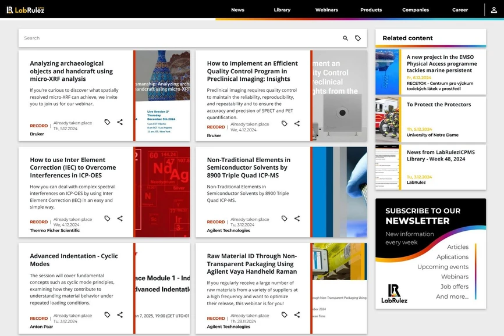Open 'News from LabRulezICPMS Library - Week 48'
504x336 pixels.
(x=441, y=156)
